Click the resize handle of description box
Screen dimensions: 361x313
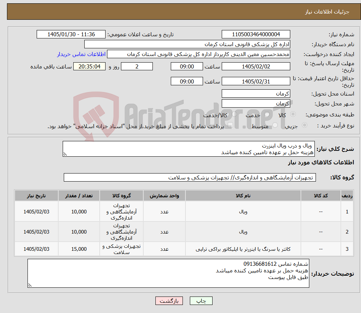[65, 154]
